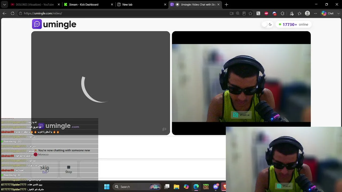Launch Copilot from the taskbar

point(186,187)
